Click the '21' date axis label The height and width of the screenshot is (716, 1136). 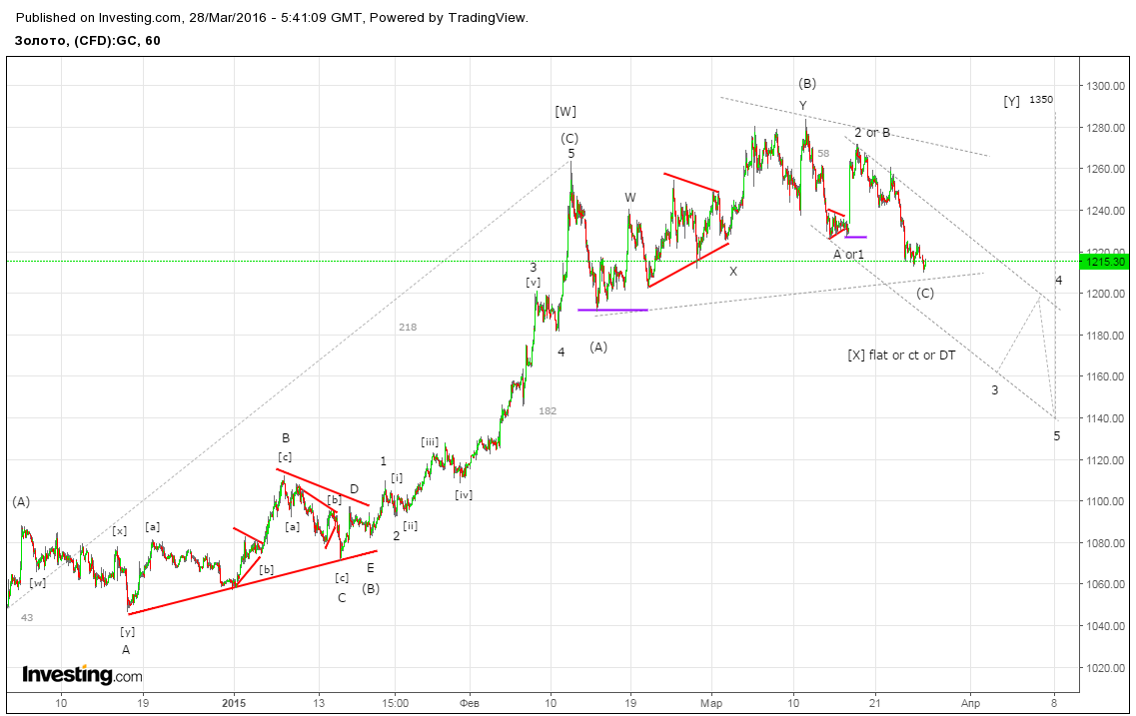point(874,703)
